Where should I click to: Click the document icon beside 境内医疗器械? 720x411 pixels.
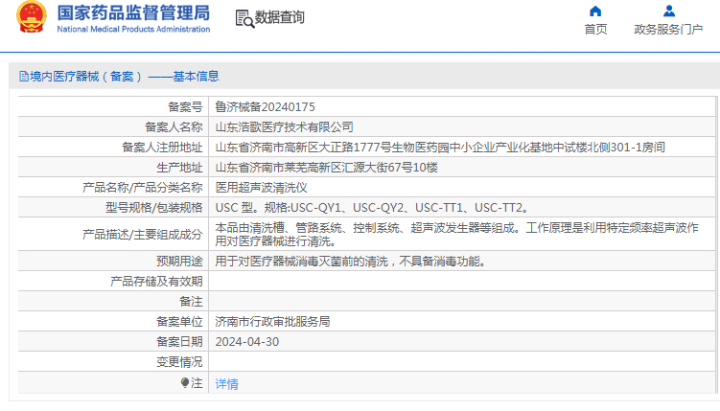24,76
